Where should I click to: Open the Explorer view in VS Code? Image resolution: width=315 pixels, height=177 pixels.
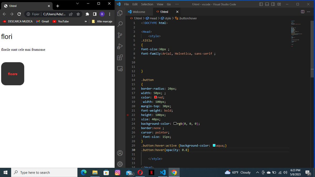click(x=120, y=13)
